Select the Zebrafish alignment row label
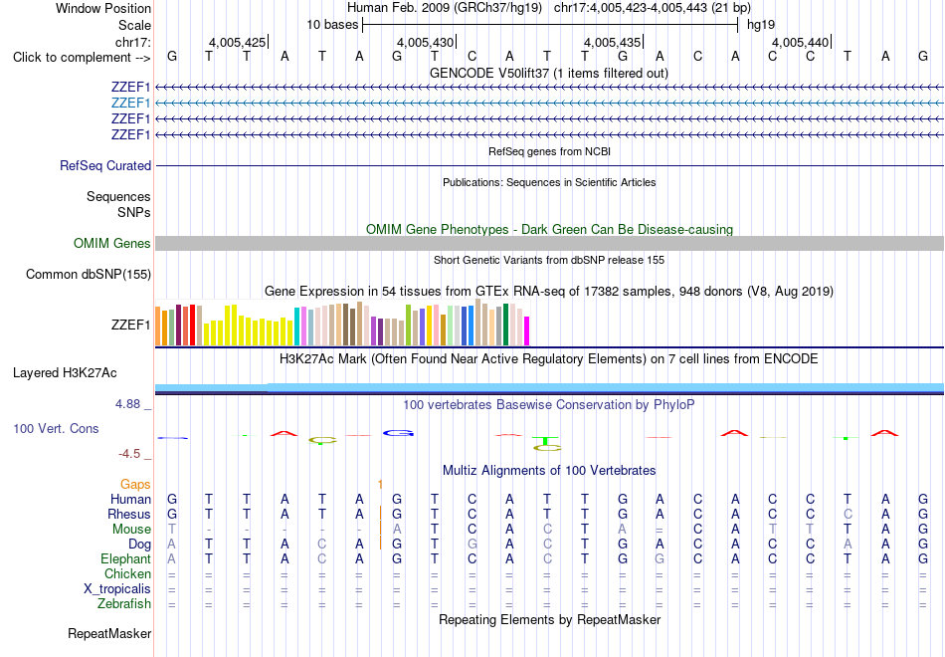This screenshot has width=945, height=657. (x=124, y=604)
